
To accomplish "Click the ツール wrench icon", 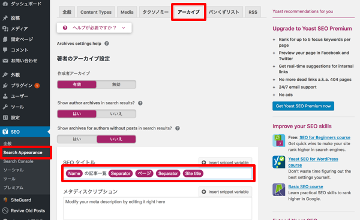I will 5,107.
